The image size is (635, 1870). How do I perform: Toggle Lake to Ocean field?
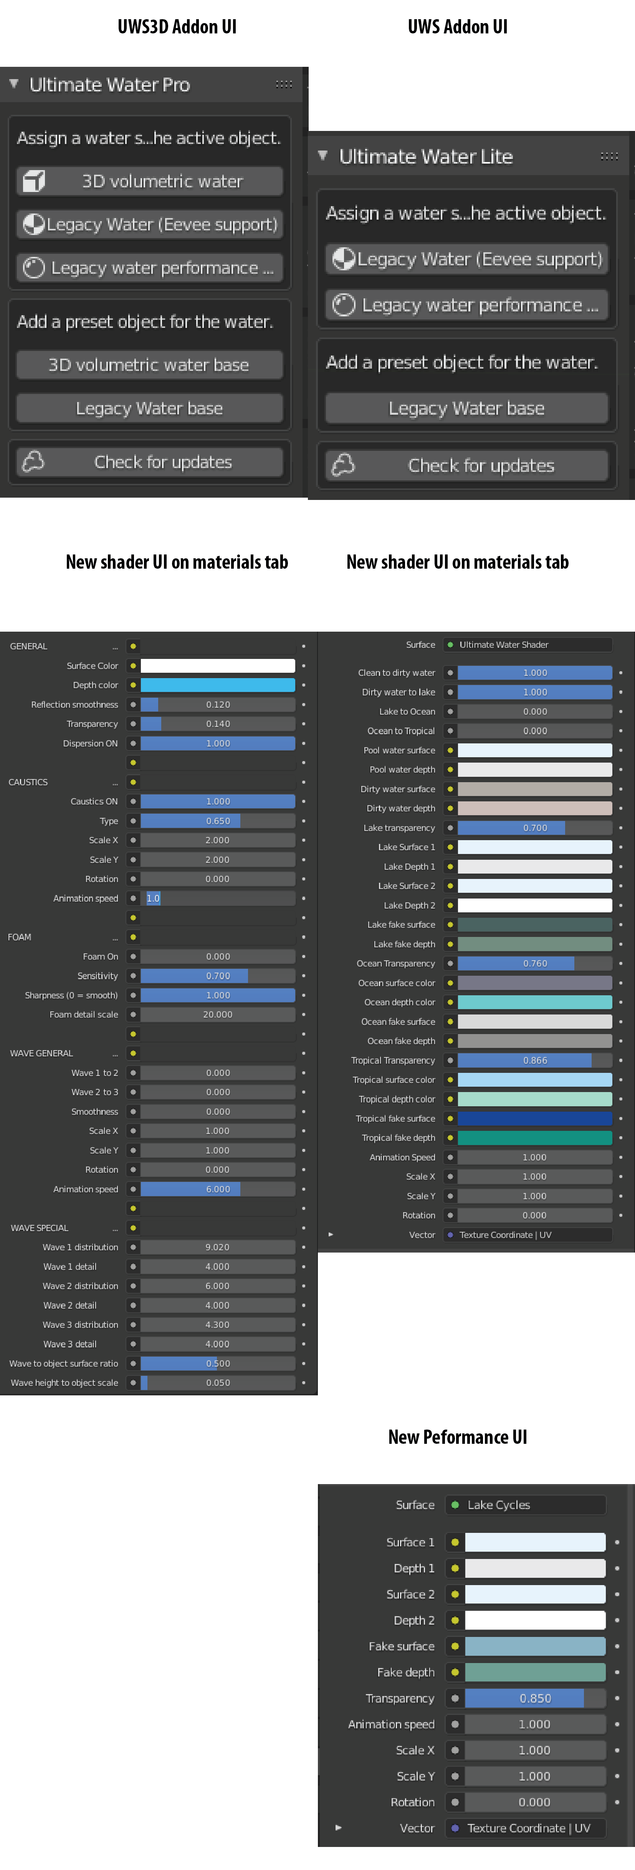coord(535,712)
